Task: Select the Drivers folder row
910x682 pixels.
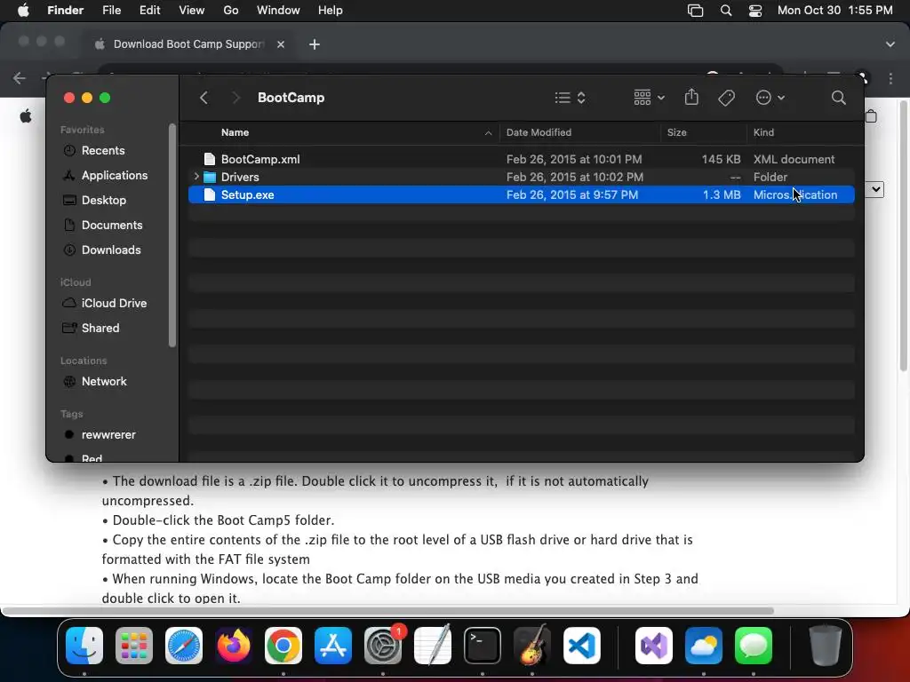Action: [521, 177]
